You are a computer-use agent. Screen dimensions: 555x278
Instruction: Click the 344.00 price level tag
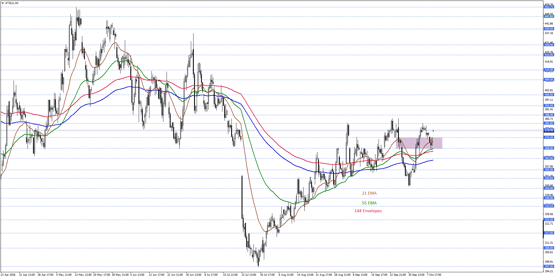(x=549, y=188)
